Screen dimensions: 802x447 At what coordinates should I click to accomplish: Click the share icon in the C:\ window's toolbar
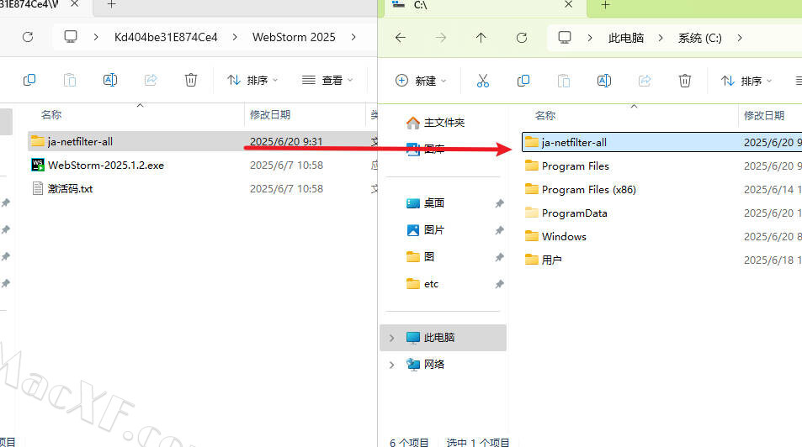645,81
